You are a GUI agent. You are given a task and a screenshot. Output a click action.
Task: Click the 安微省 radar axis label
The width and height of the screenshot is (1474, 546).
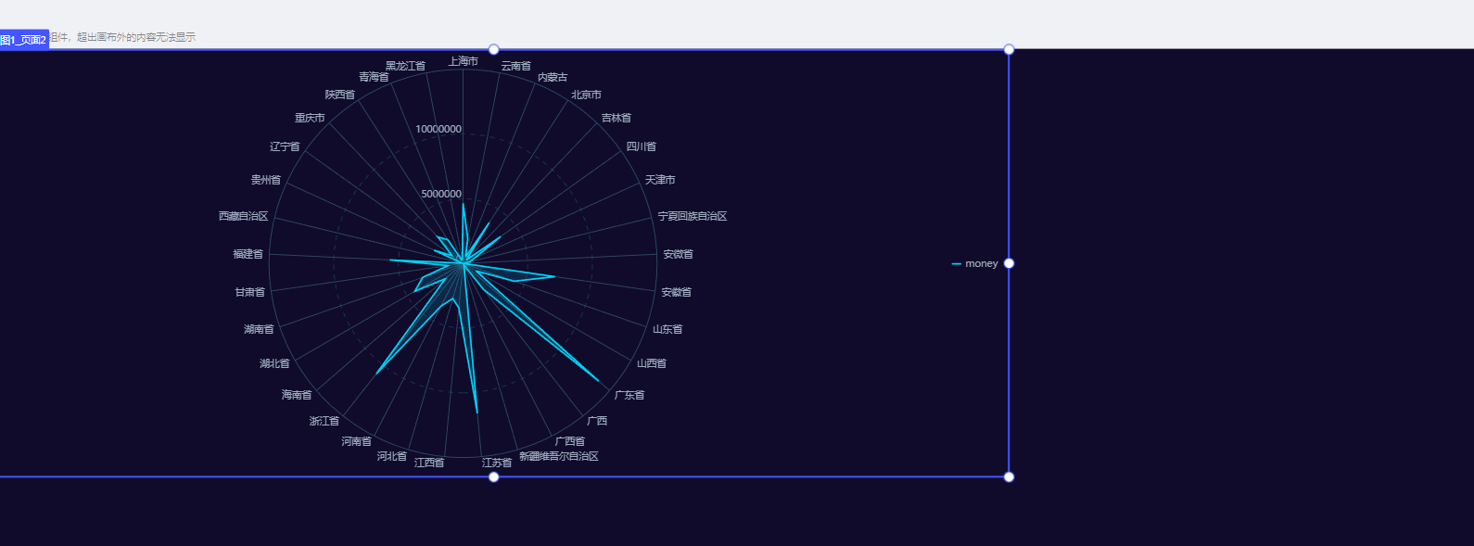pyautogui.click(x=679, y=254)
